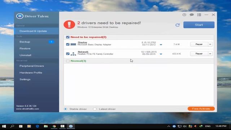Check the Normal(3) group checkbox
The image size is (231, 130).
click(x=68, y=61)
